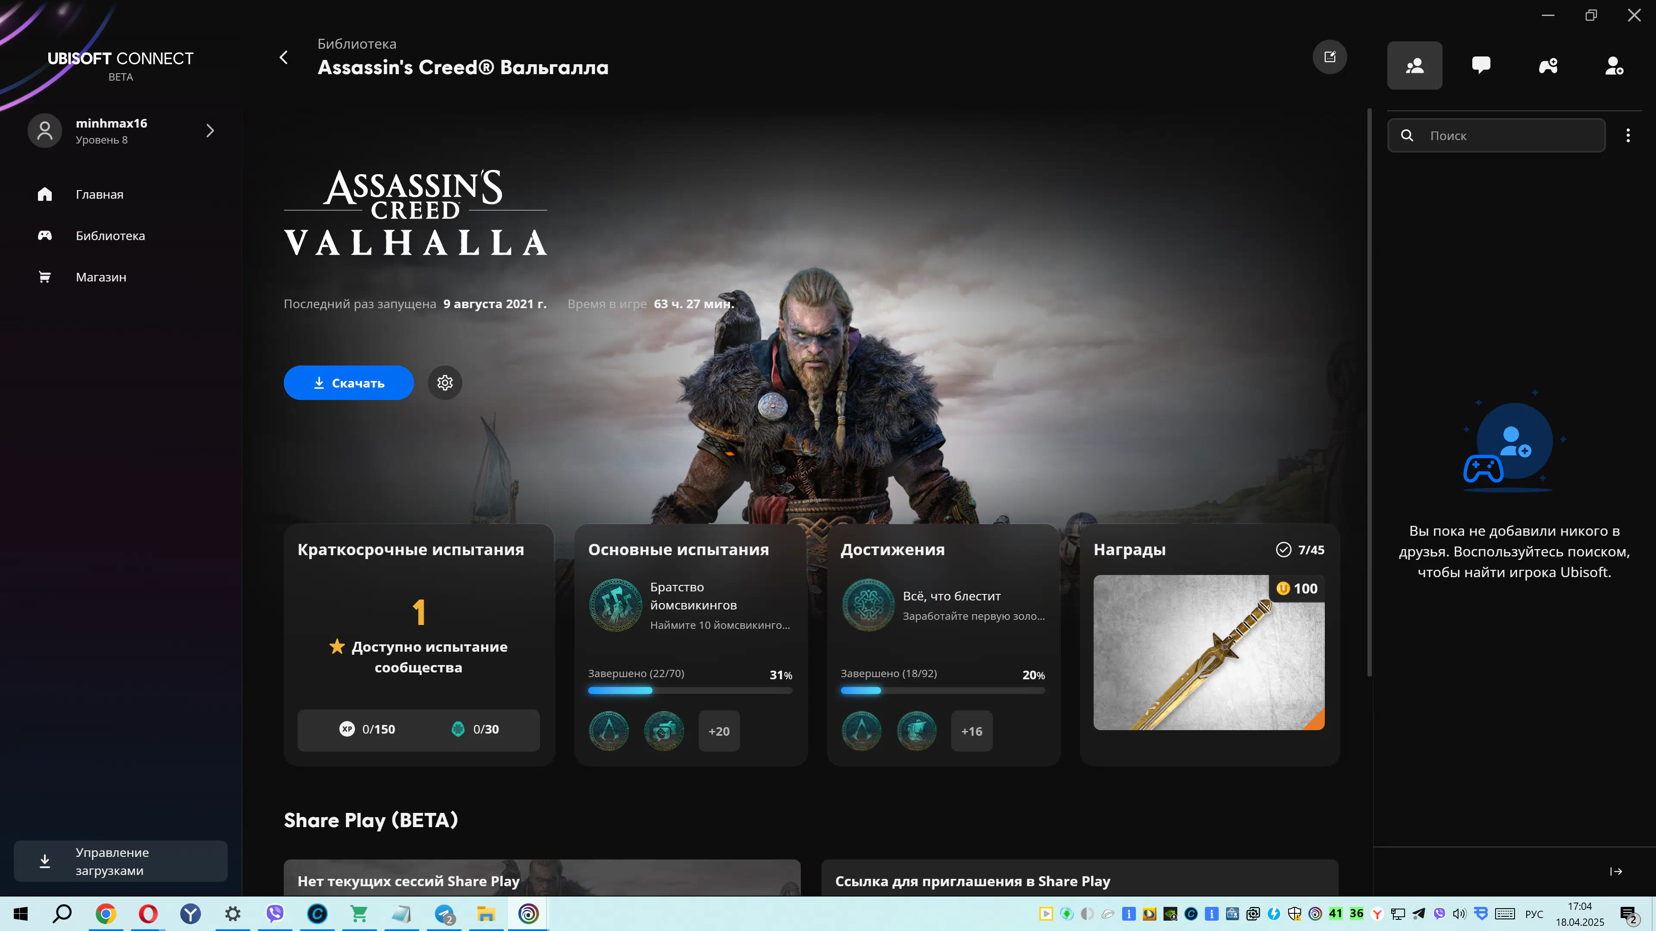Image resolution: width=1656 pixels, height=931 pixels.
Task: Click Доступно испытание сообщества star label
Action: coord(418,657)
